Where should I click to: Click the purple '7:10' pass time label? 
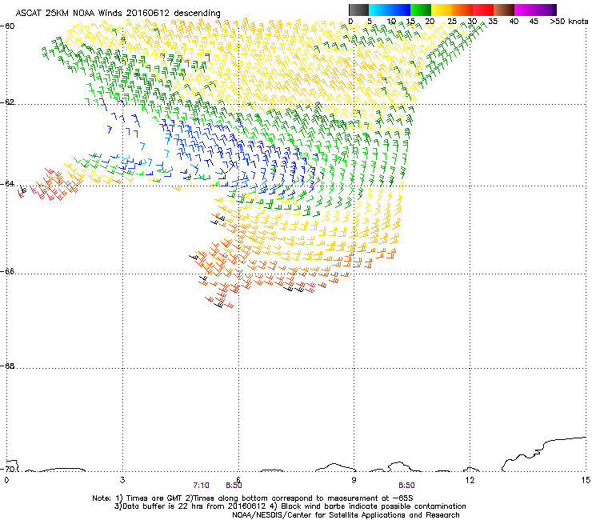202,486
